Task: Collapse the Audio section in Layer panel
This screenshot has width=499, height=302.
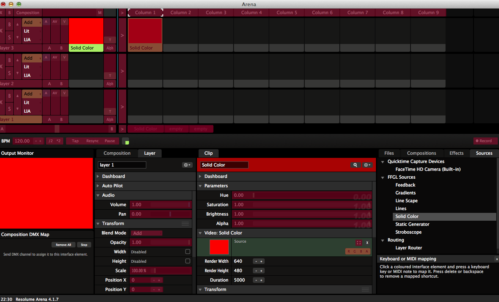Action: 98,195
